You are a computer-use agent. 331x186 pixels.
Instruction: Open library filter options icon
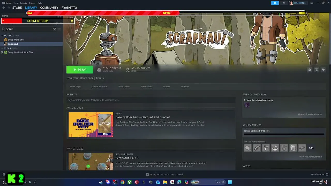59,29
